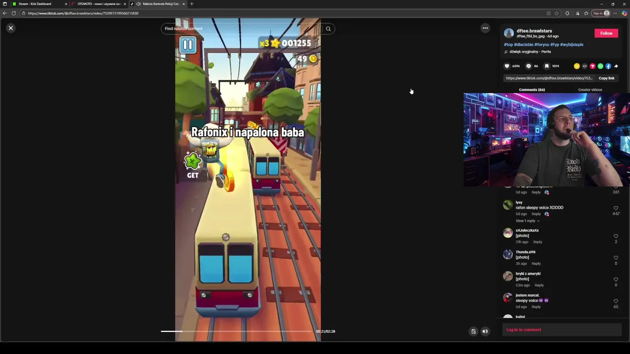
Task: Open comments via the speech bubble icon
Action: [529, 66]
